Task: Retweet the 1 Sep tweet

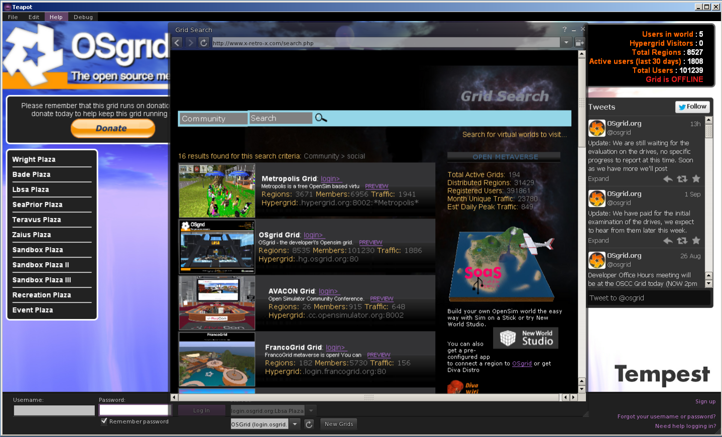Action: click(682, 241)
